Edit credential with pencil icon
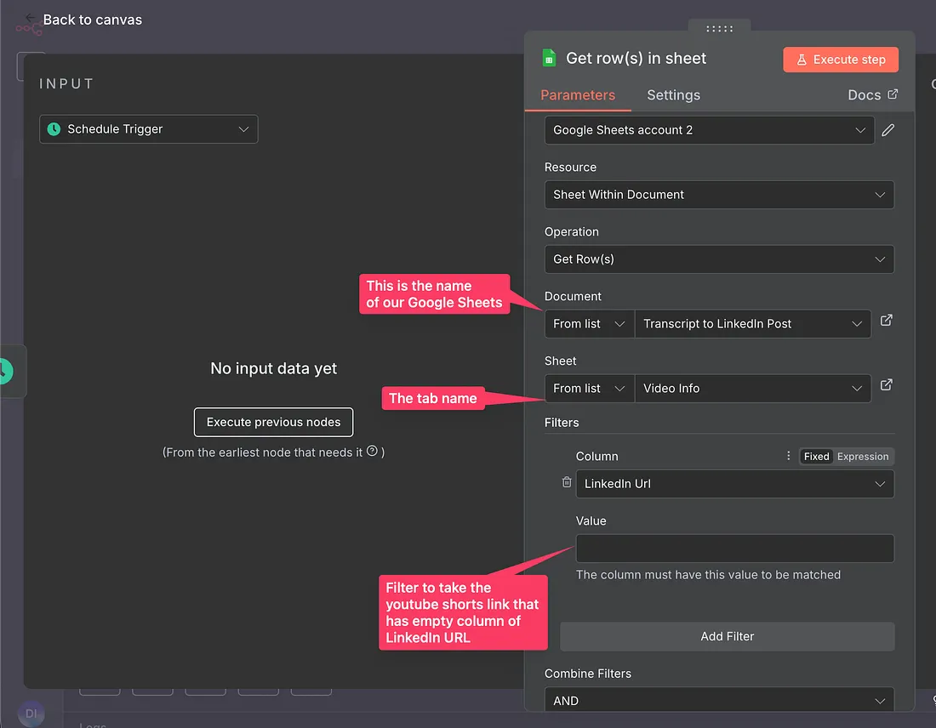Viewport: 936px width, 728px height. tap(887, 130)
